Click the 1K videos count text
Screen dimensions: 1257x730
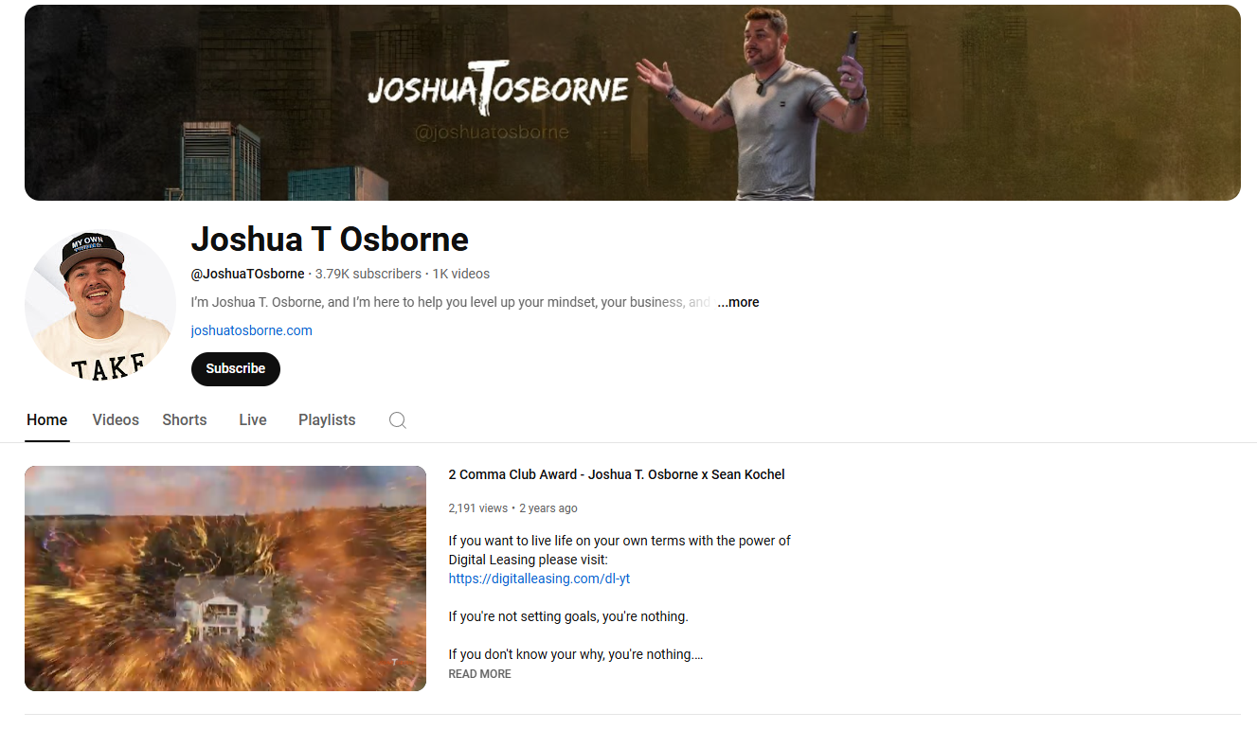pos(461,274)
